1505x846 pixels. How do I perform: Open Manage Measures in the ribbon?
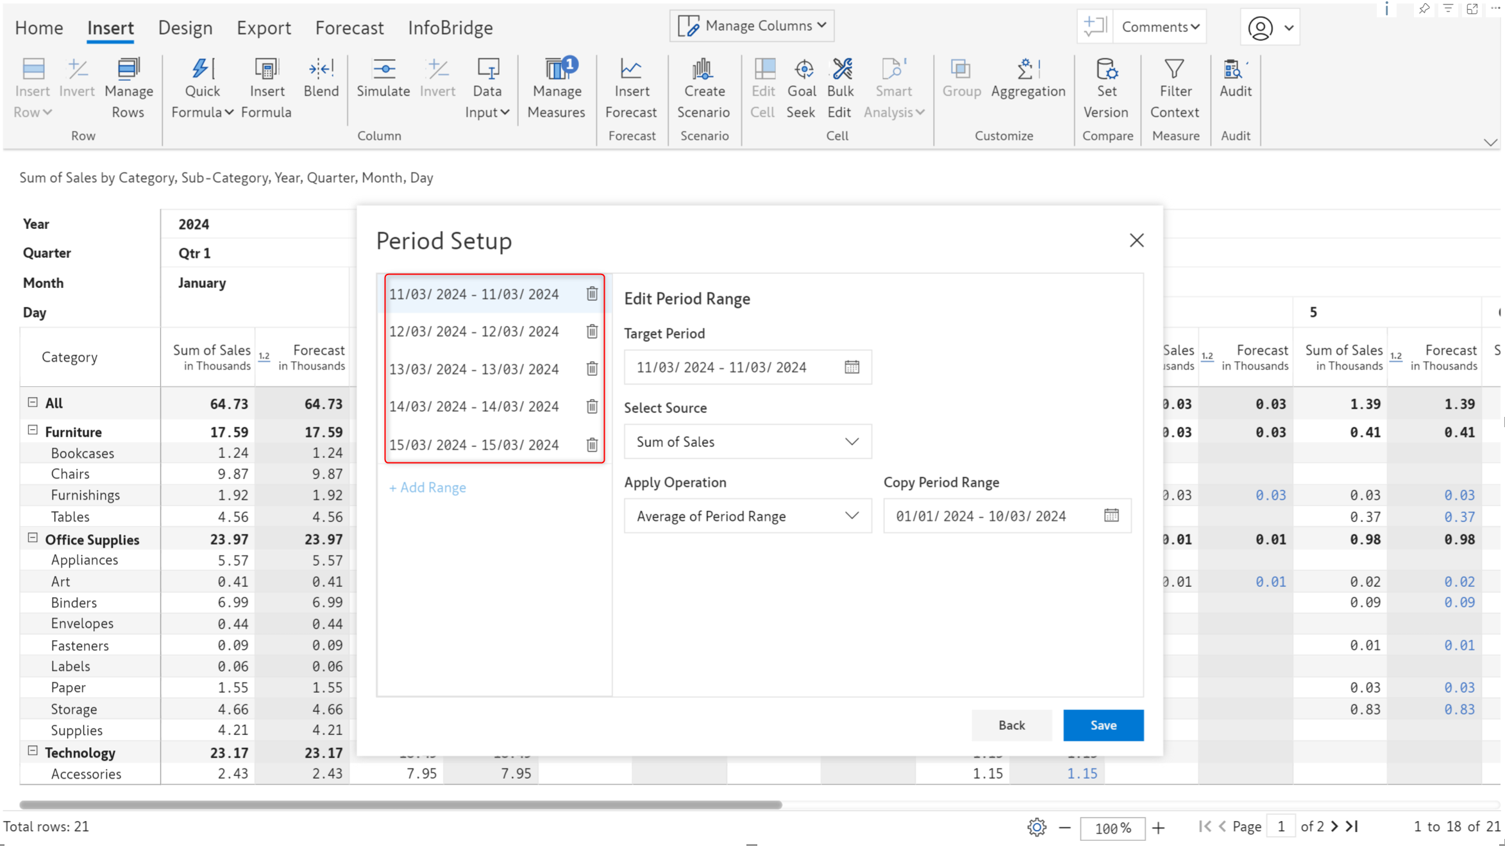pyautogui.click(x=556, y=89)
